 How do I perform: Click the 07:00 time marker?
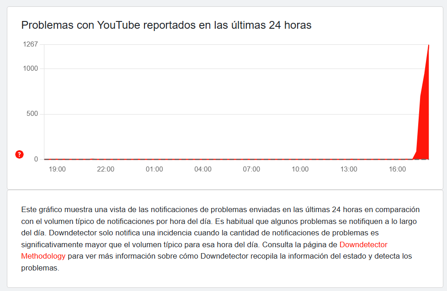coord(252,169)
